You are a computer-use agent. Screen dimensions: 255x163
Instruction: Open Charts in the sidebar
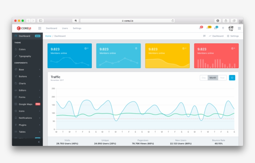click(x=22, y=83)
